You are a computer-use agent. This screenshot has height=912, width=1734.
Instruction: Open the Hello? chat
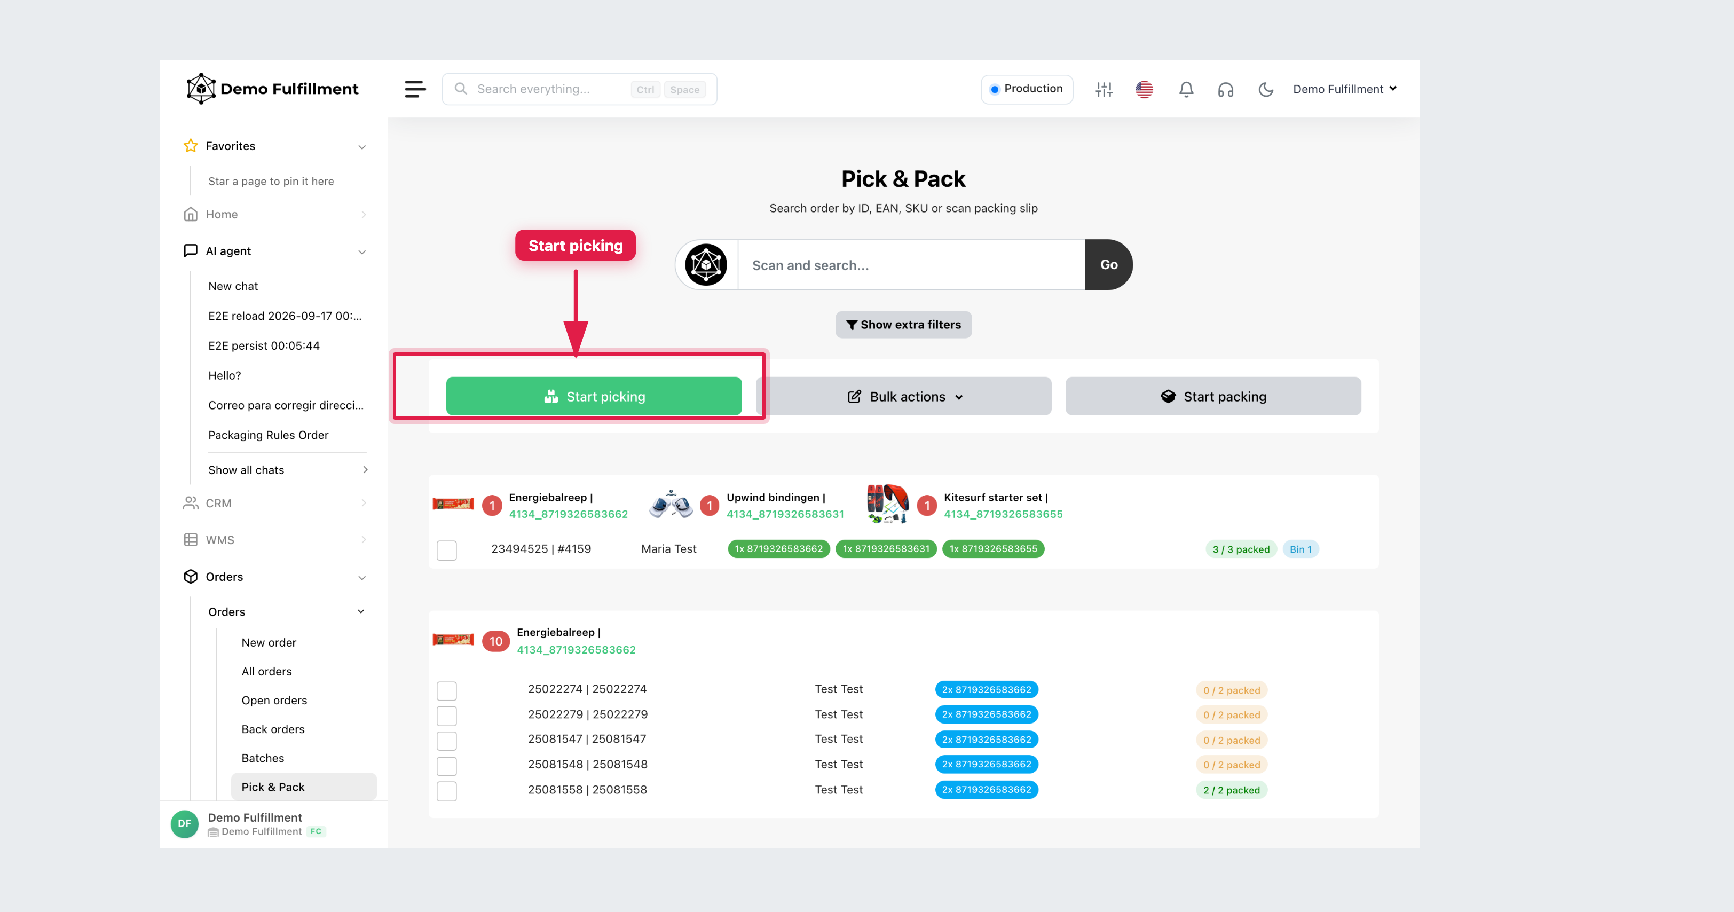(224, 375)
